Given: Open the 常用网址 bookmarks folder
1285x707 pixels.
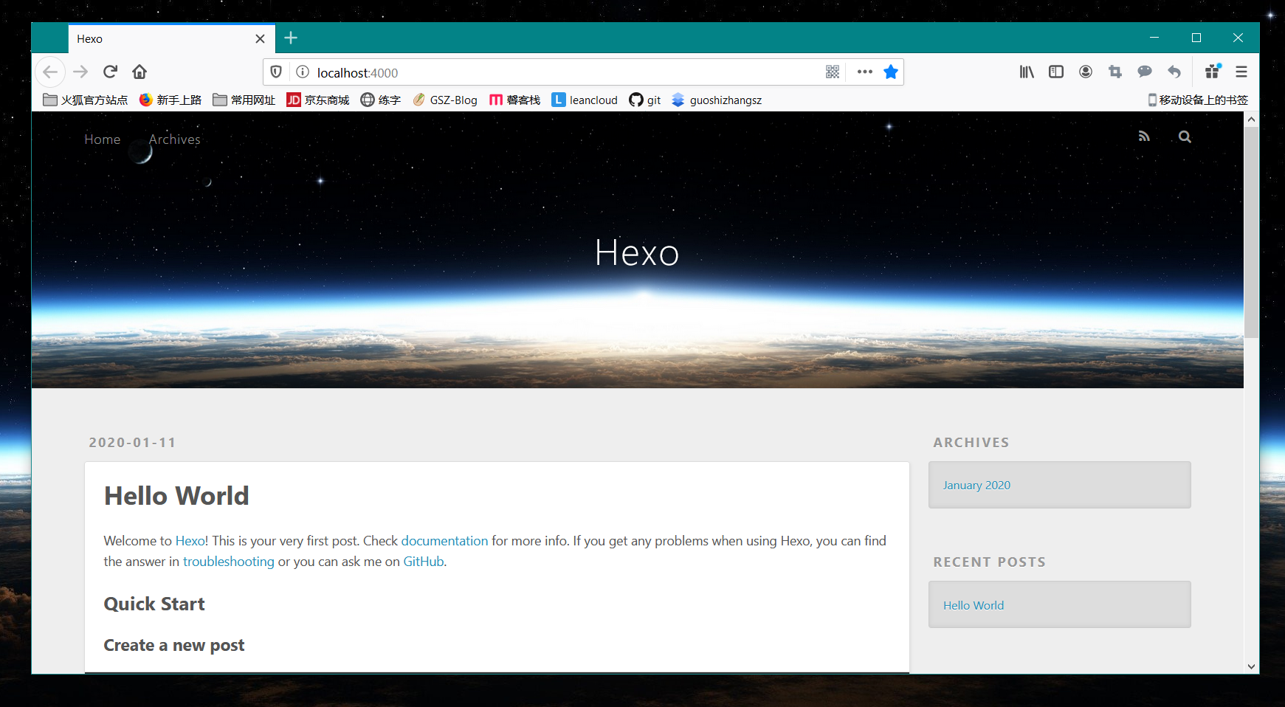Looking at the screenshot, I should tap(244, 100).
